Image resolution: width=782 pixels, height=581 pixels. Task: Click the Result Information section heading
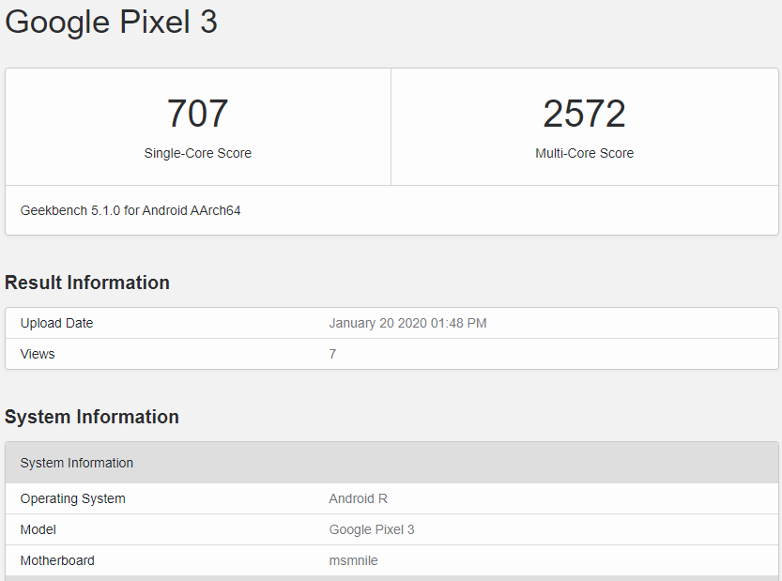[x=87, y=283]
